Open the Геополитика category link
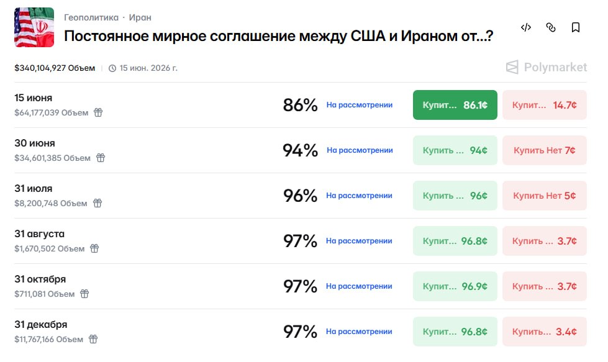This screenshot has height=362, width=608. (x=91, y=17)
